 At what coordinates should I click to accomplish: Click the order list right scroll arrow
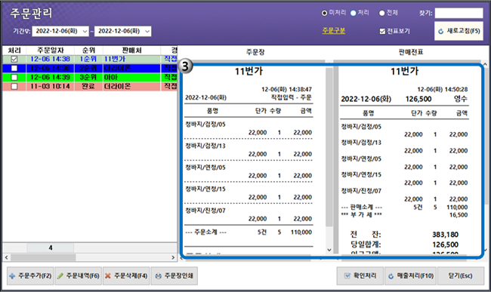click(x=173, y=257)
